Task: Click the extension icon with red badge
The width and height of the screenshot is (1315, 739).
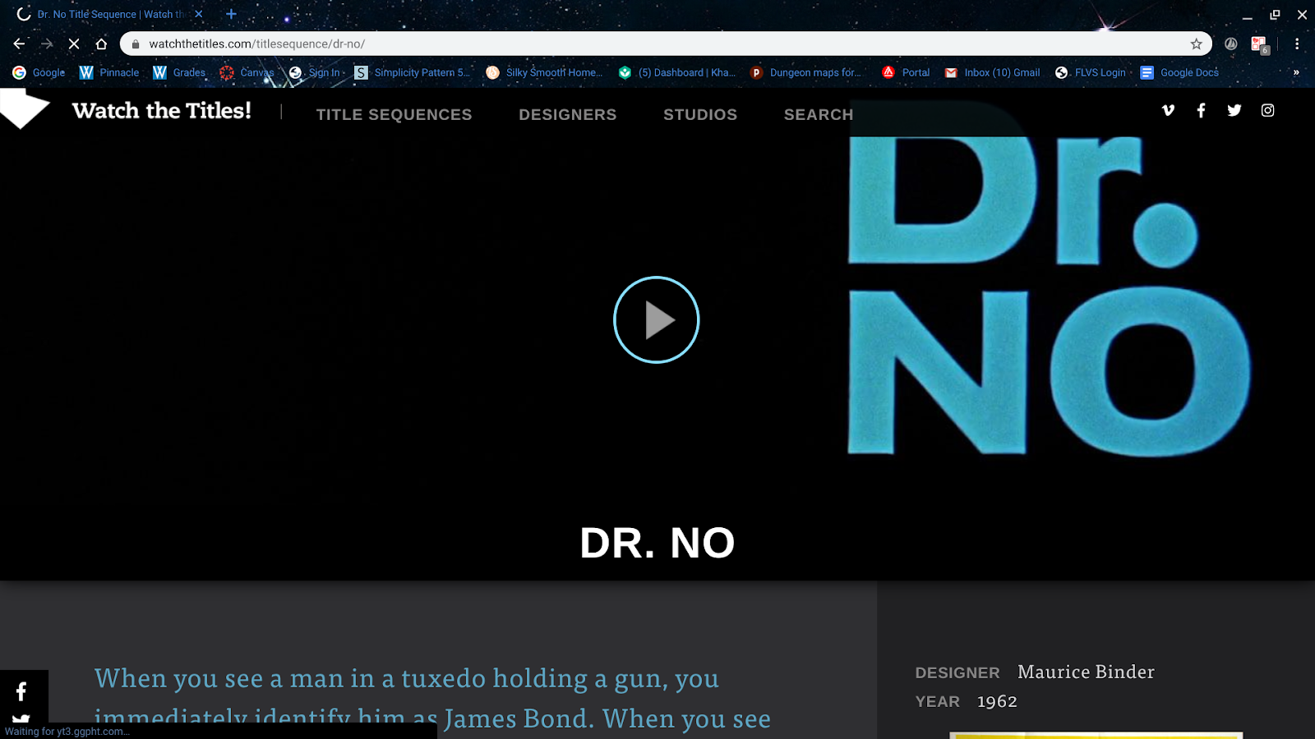Action: [x=1260, y=44]
